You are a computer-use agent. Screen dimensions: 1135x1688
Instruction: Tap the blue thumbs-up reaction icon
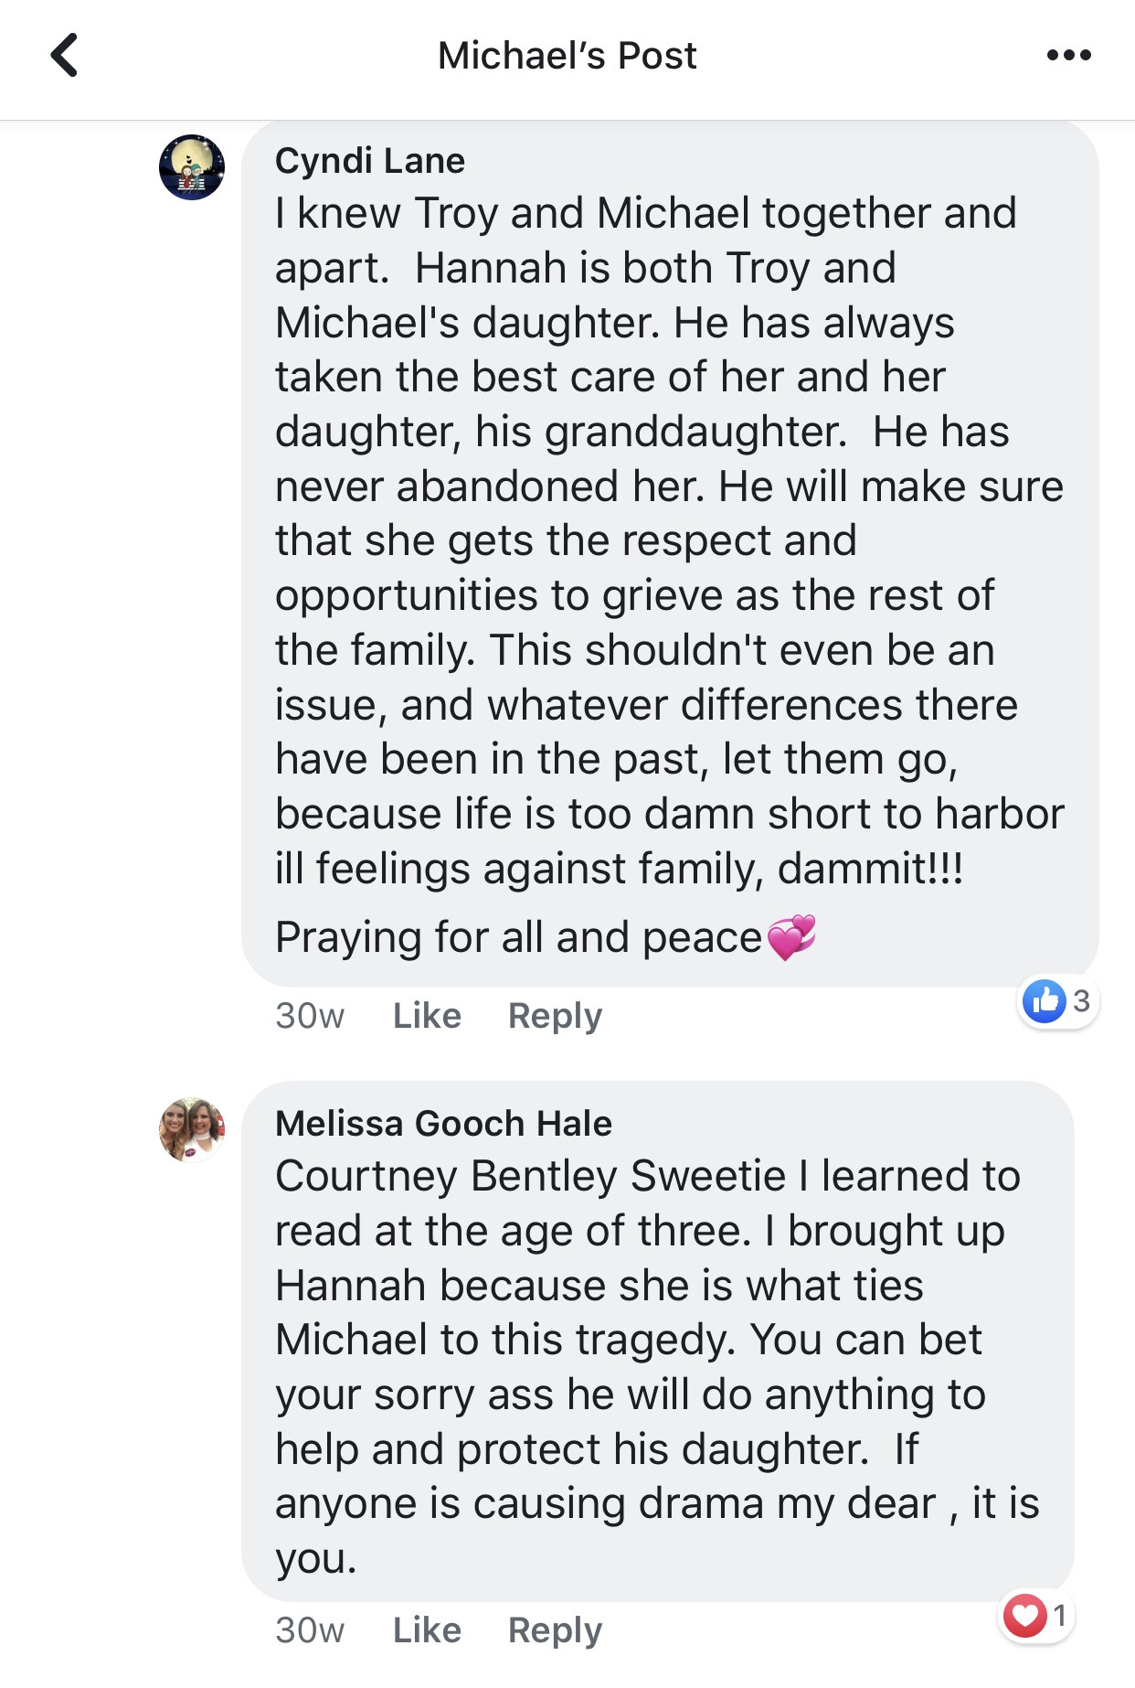[1044, 1001]
